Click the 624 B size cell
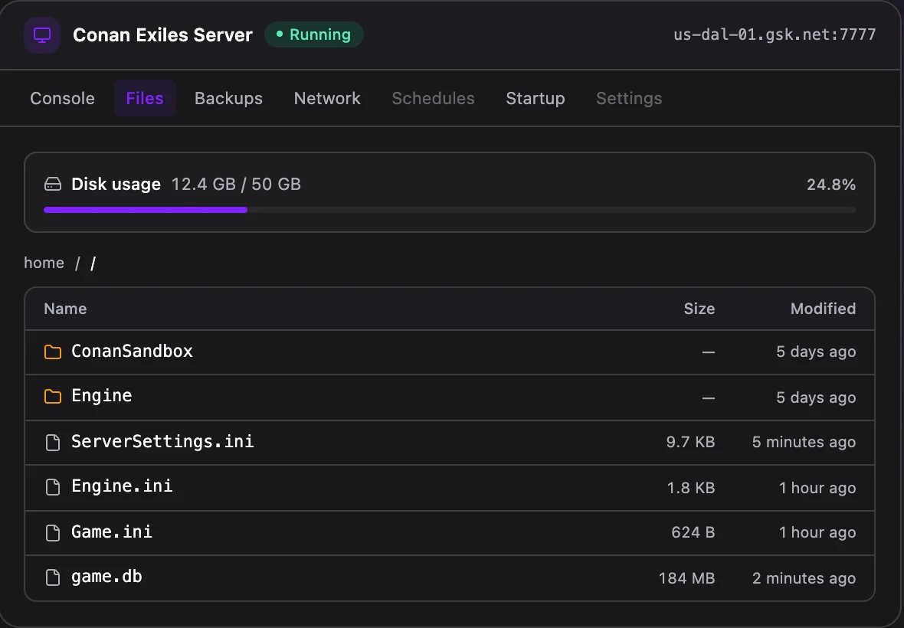The height and width of the screenshot is (628, 904). click(693, 532)
